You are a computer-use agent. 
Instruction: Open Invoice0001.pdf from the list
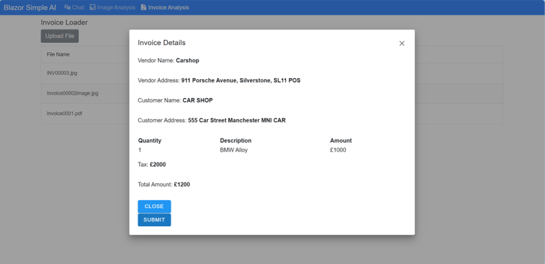[64, 113]
